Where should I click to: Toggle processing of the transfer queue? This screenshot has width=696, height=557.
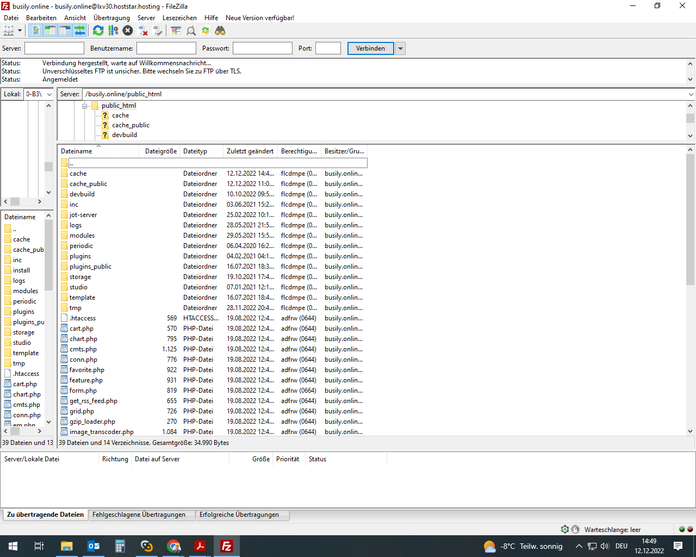pyautogui.click(x=113, y=31)
